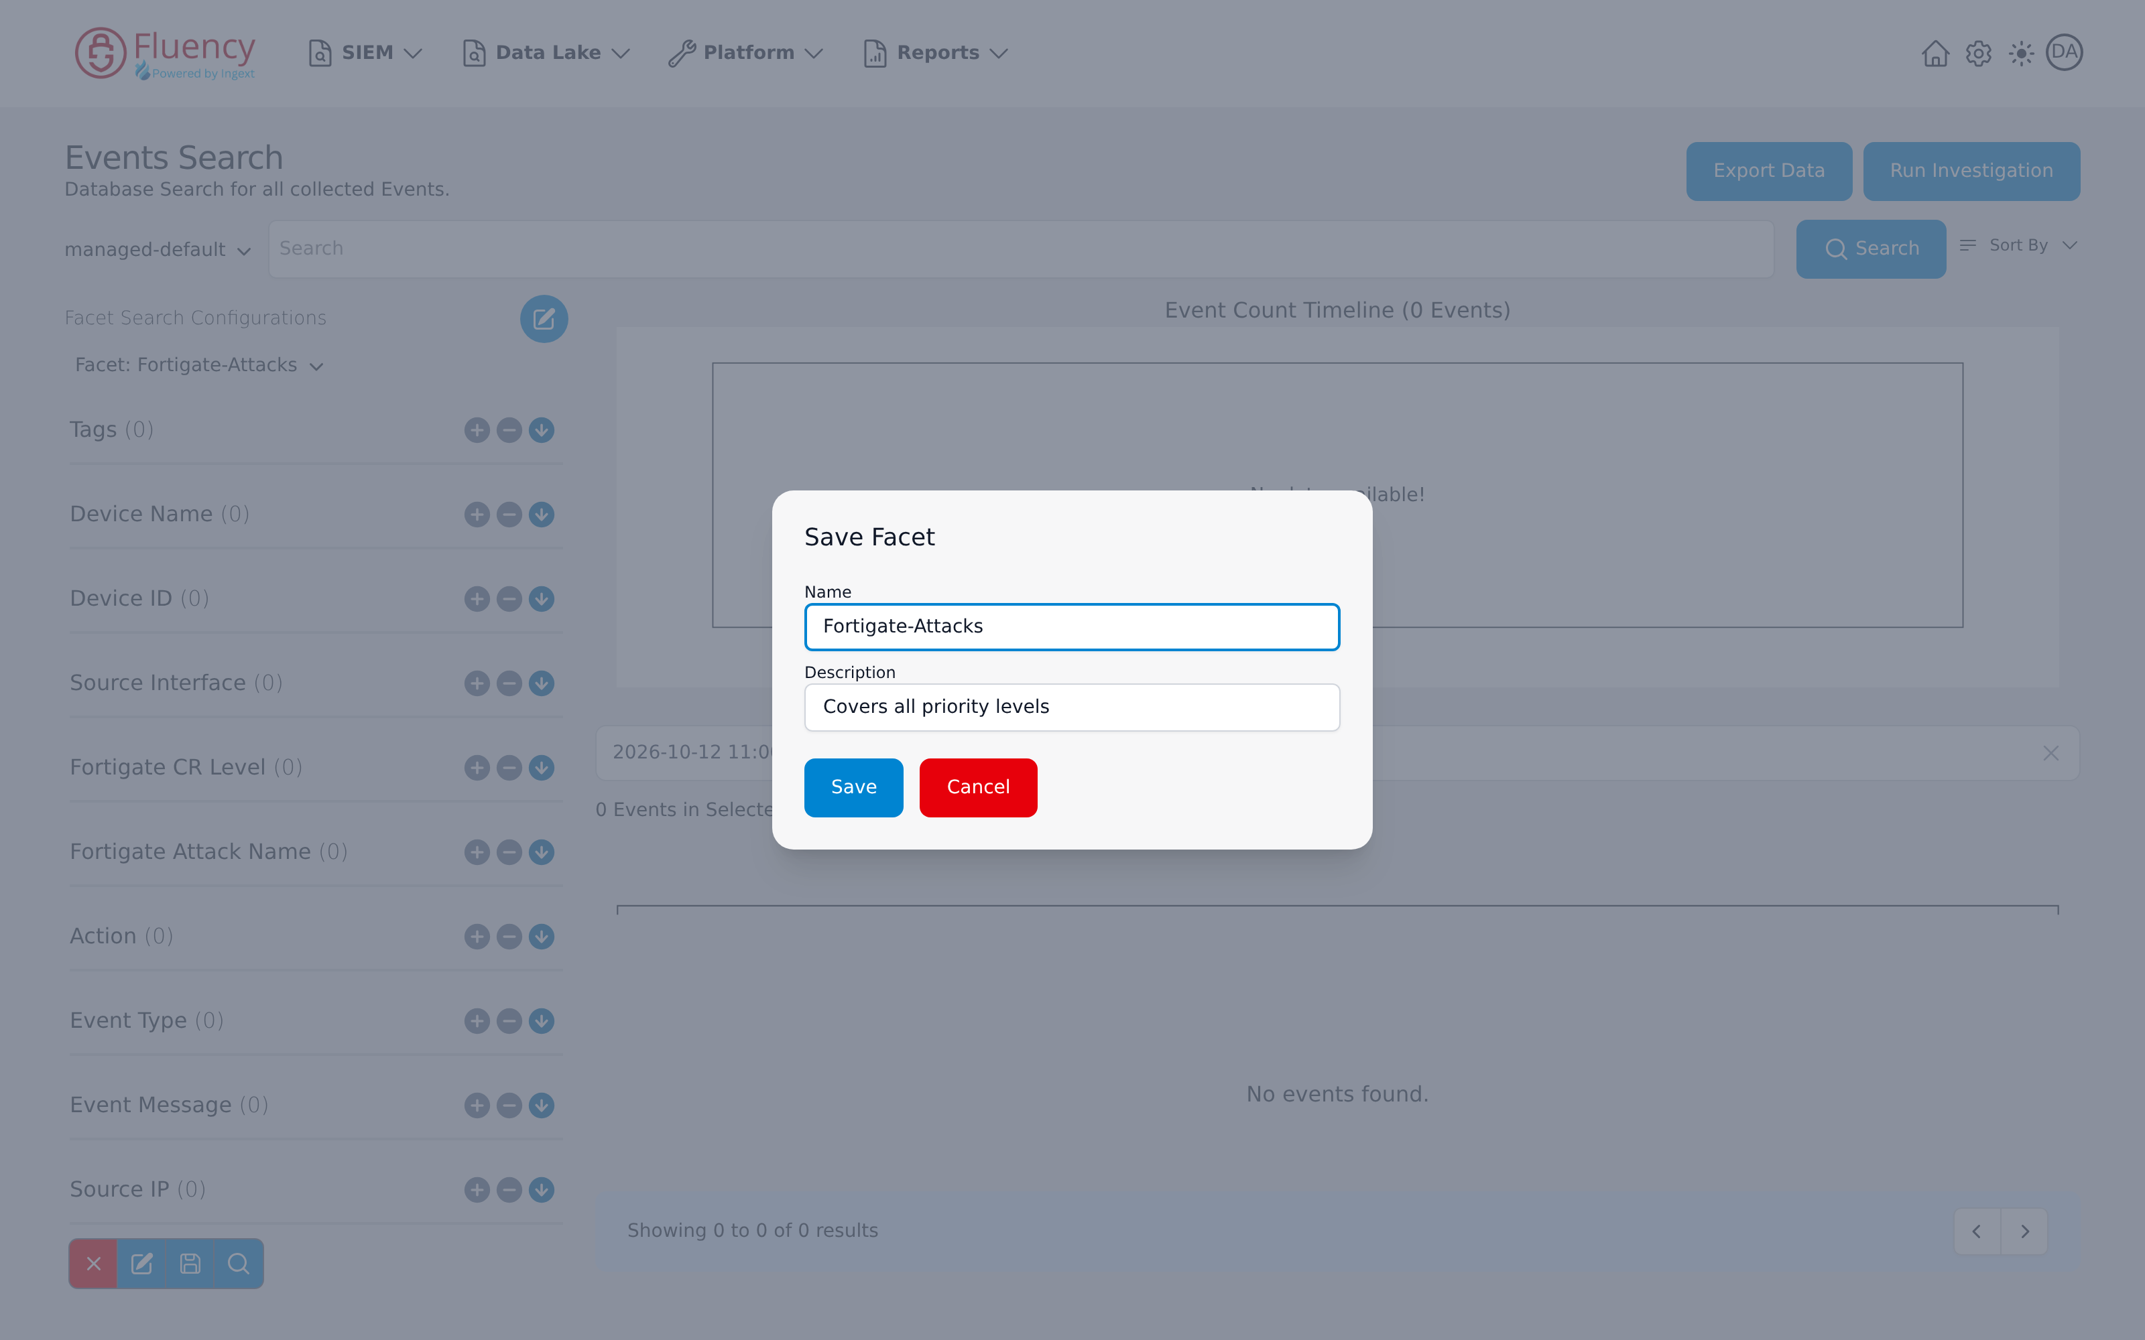Click the blue Search button

1871,249
